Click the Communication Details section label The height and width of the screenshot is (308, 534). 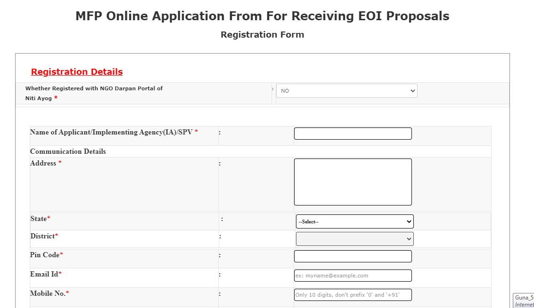[x=68, y=151]
